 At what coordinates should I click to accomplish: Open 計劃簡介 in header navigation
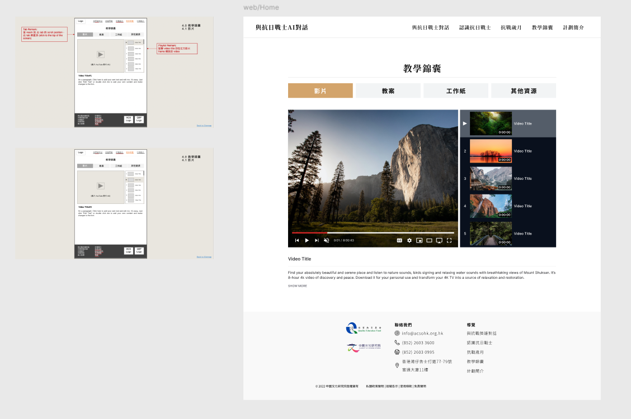(x=573, y=27)
